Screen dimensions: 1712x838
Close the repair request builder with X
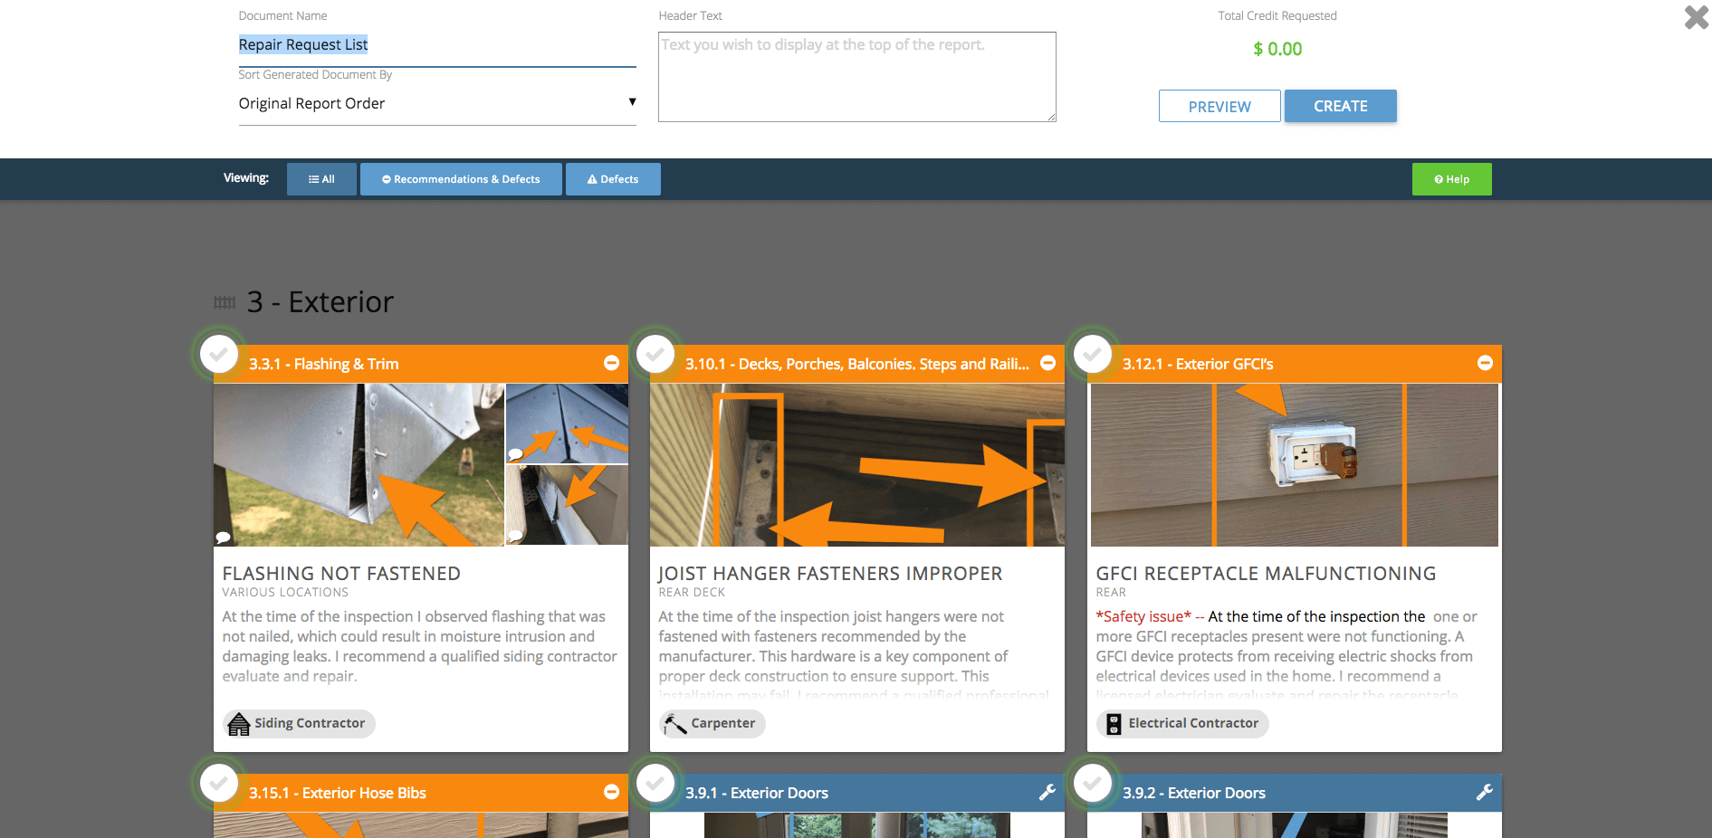[x=1696, y=17]
